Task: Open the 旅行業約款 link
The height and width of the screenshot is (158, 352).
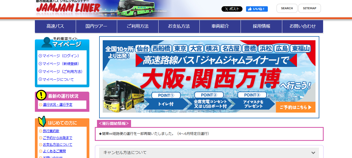Action: 51,131
